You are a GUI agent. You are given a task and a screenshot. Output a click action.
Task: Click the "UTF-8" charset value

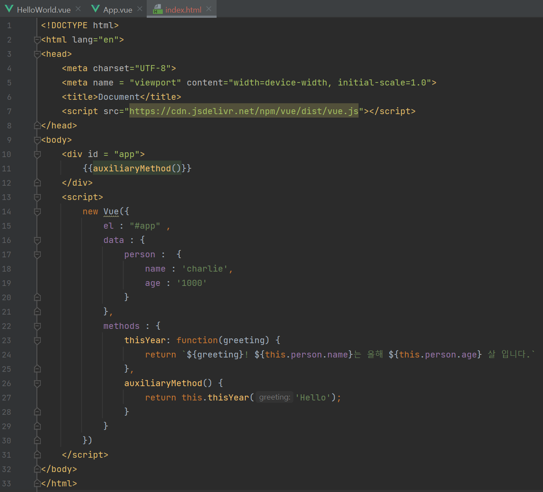[153, 69]
